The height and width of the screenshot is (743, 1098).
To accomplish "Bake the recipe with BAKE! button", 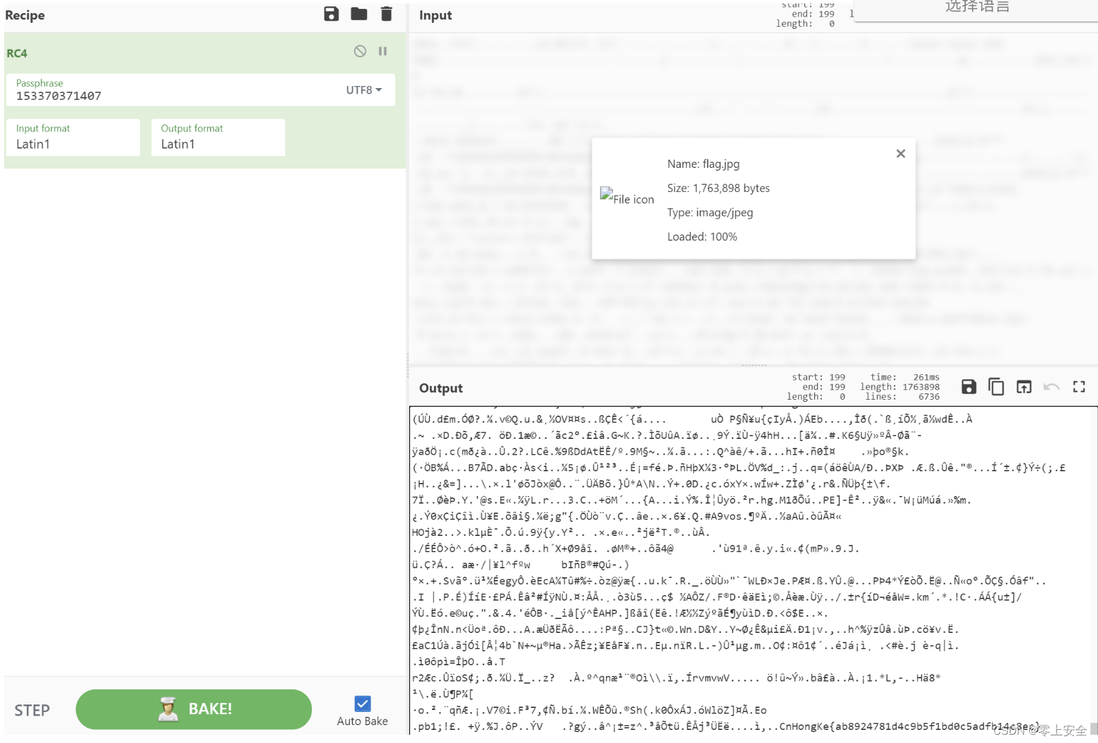I will coord(194,709).
